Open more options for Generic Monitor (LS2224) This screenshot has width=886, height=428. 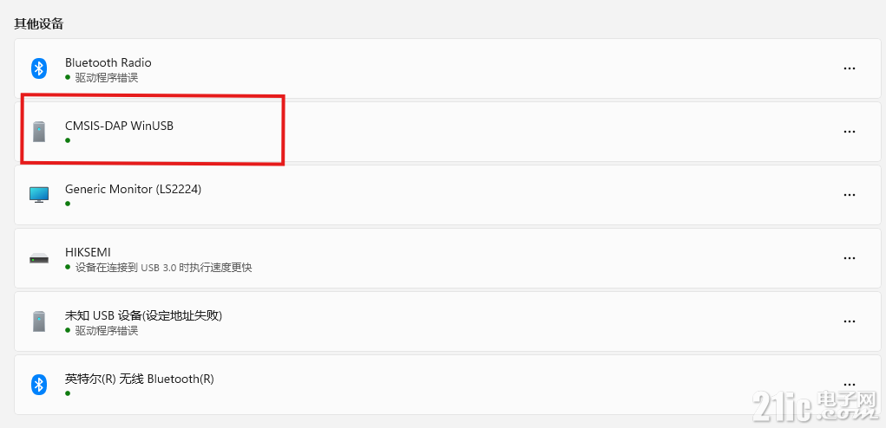(849, 195)
